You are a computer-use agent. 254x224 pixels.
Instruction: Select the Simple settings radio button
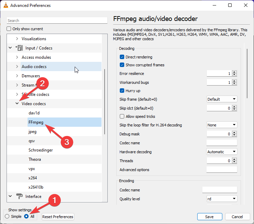point(7,216)
